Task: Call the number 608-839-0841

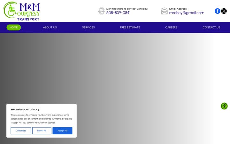Action: point(119,13)
